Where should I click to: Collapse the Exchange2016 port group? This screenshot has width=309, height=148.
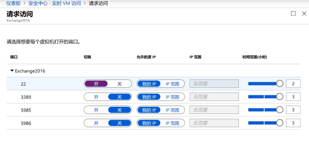[x=12, y=71]
